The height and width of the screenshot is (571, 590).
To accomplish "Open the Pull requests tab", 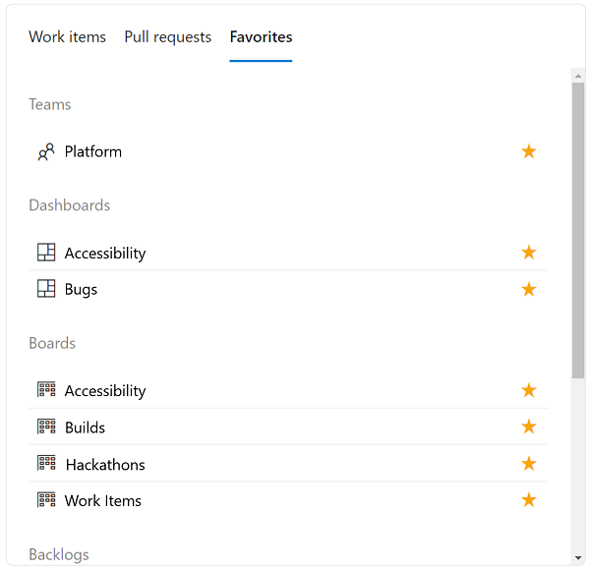I will 168,37.
